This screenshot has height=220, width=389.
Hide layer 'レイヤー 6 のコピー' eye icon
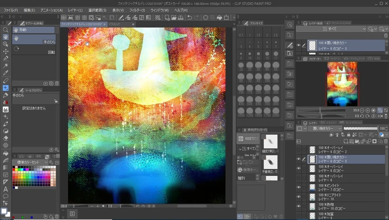click(299, 168)
